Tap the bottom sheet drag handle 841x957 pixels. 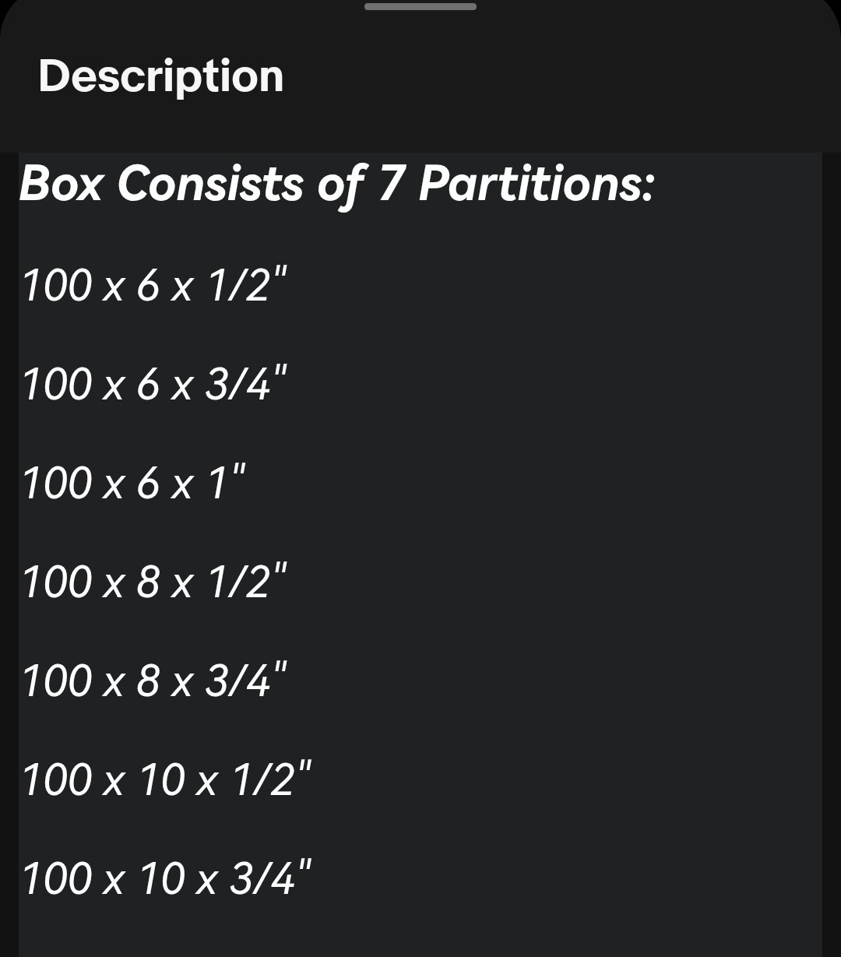(420, 6)
